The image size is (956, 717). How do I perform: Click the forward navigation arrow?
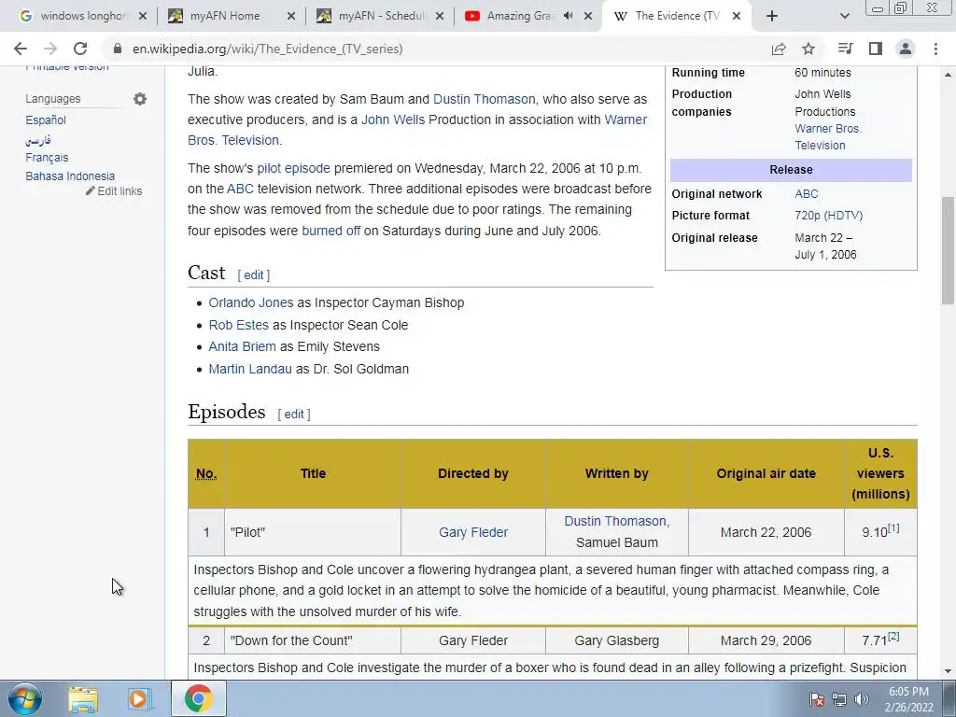coord(50,49)
